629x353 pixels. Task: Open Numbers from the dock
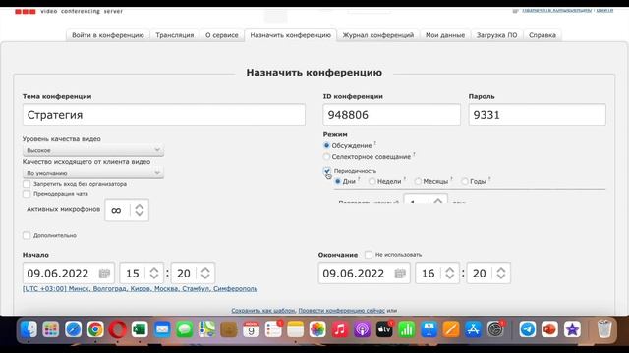pos(407,329)
